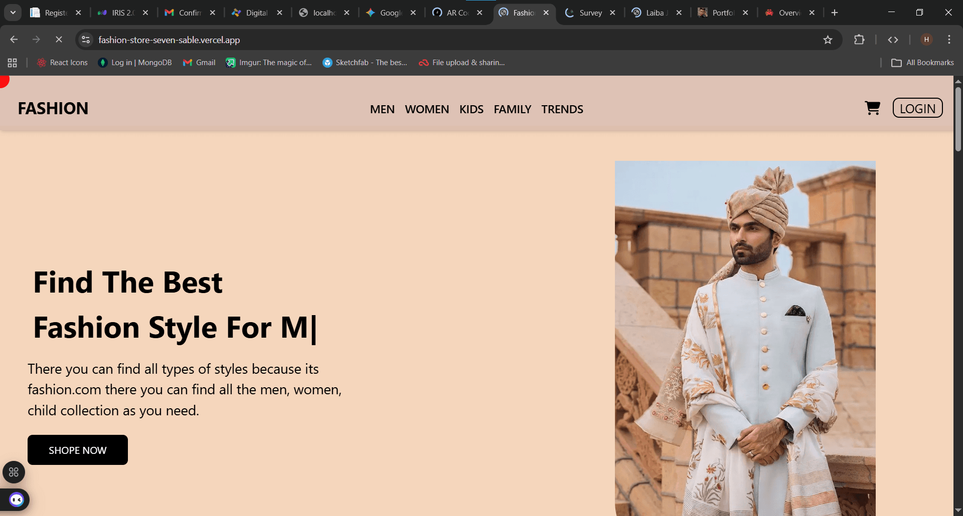Open the shopping cart icon

873,108
